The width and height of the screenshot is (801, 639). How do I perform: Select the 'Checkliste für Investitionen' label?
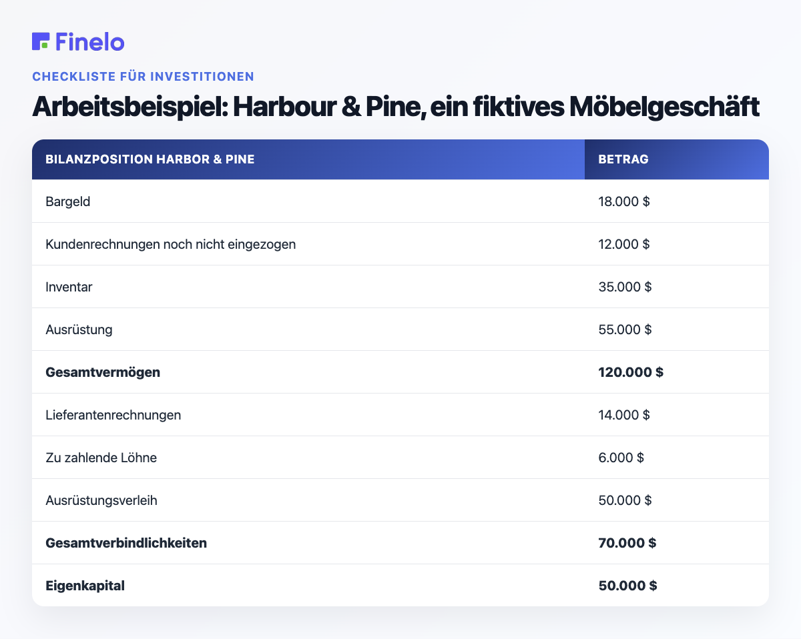[143, 76]
